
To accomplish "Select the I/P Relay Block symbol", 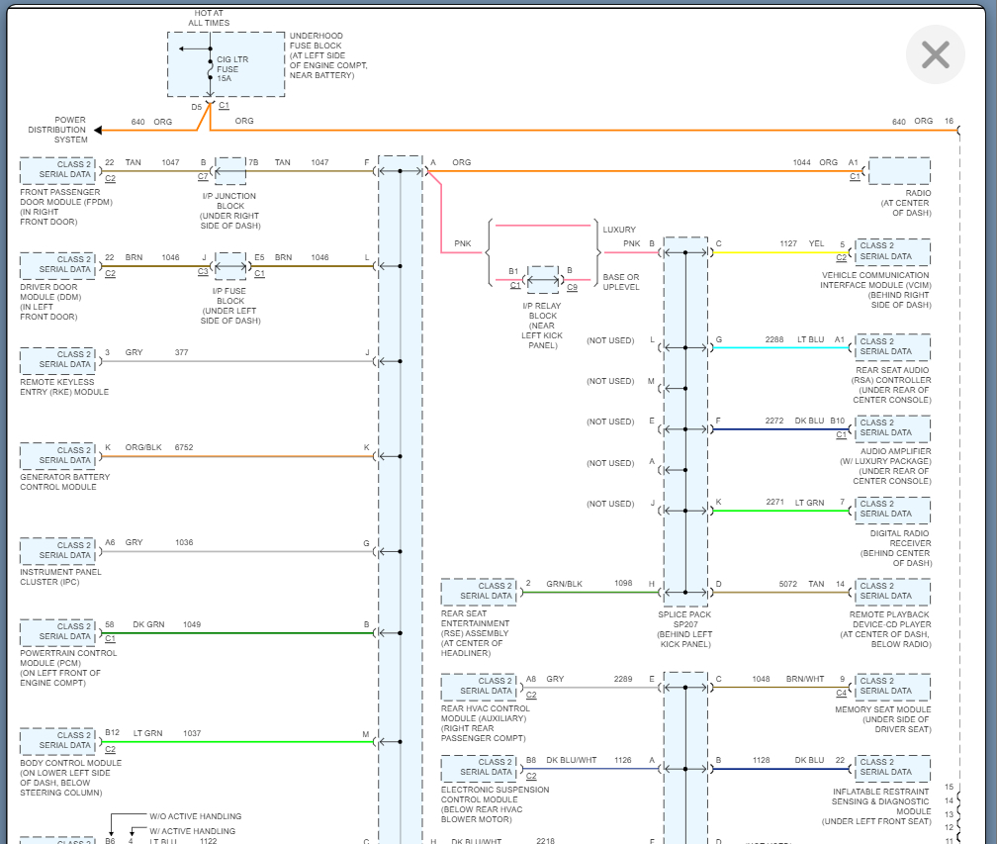I will pos(543,279).
